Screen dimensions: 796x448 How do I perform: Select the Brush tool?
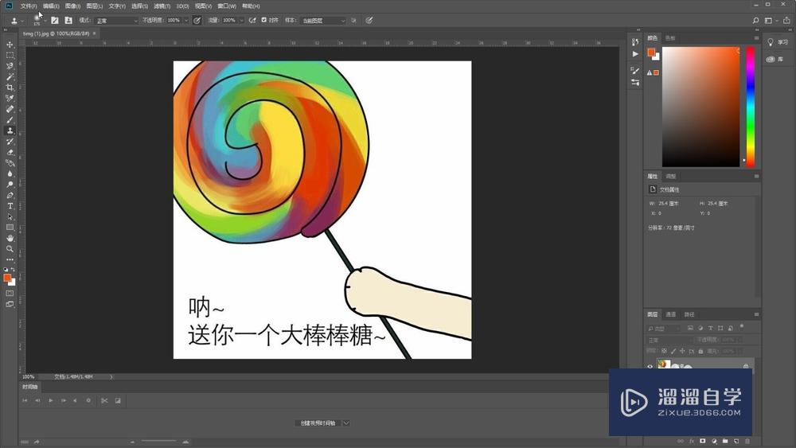(x=10, y=119)
